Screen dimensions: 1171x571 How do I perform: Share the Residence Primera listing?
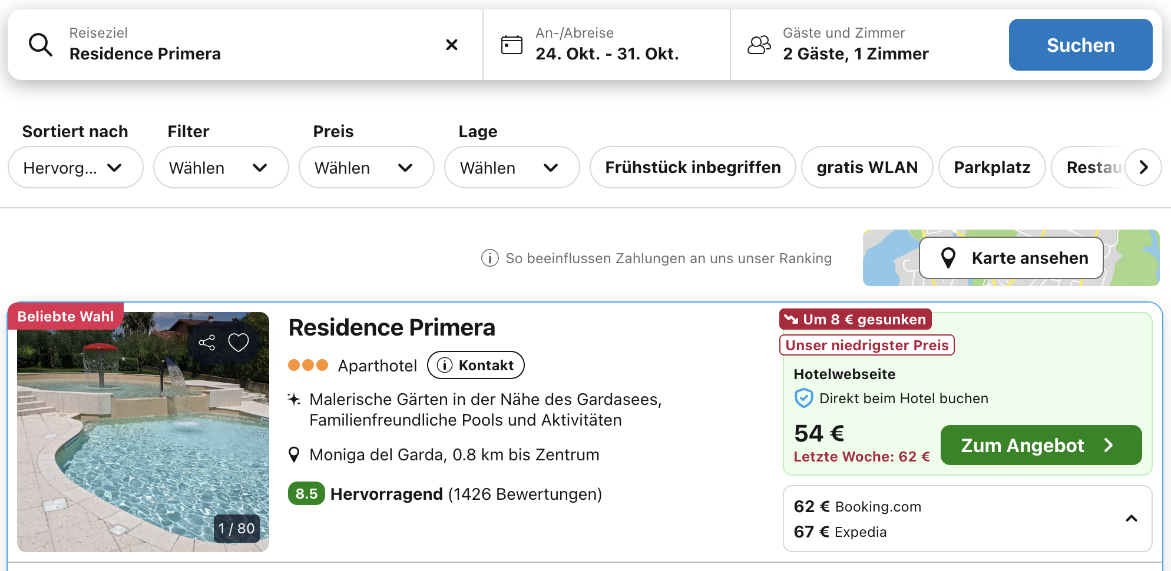(x=207, y=343)
